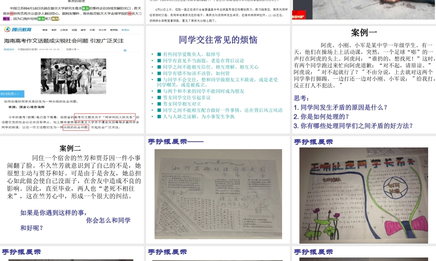Viewport: 436px width, 261px height.
Task: Click the byline 林姐：国家心理咨询师
Action: coord(27,107)
